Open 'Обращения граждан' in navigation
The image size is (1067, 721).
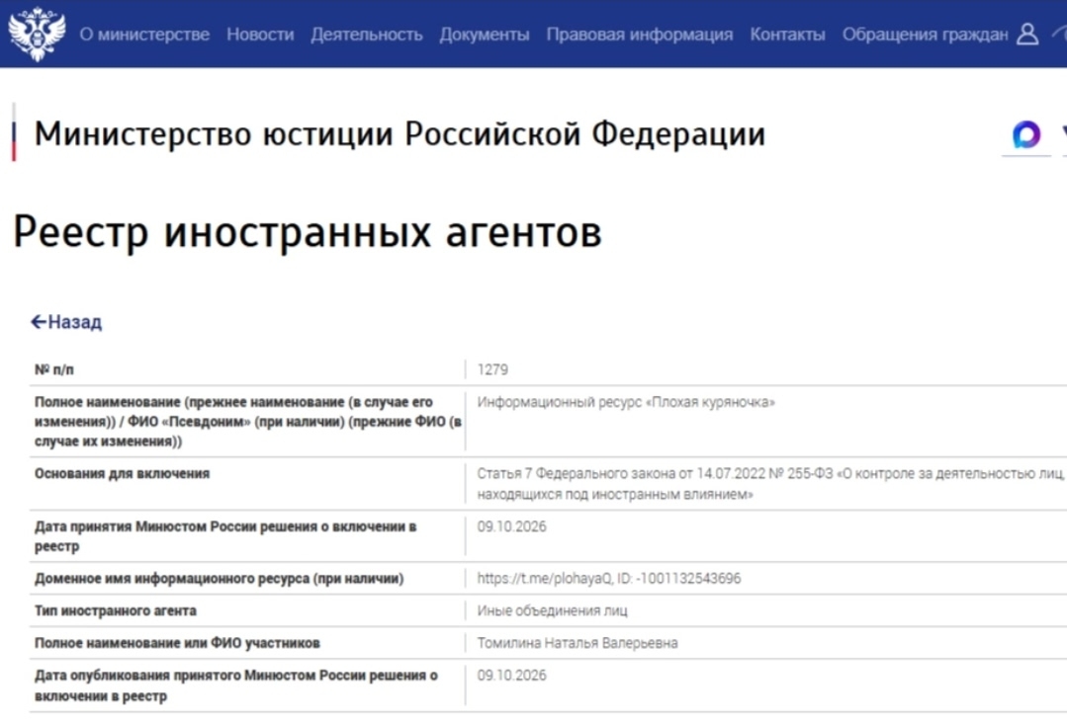(x=925, y=35)
